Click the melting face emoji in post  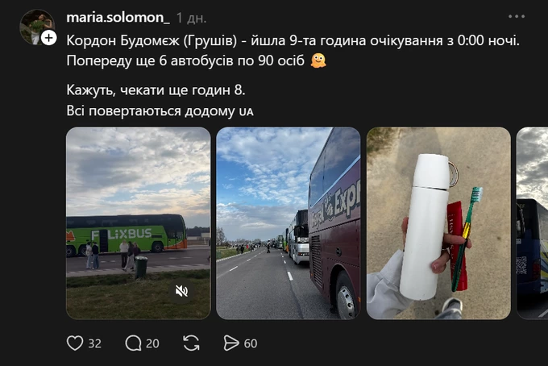(x=318, y=60)
